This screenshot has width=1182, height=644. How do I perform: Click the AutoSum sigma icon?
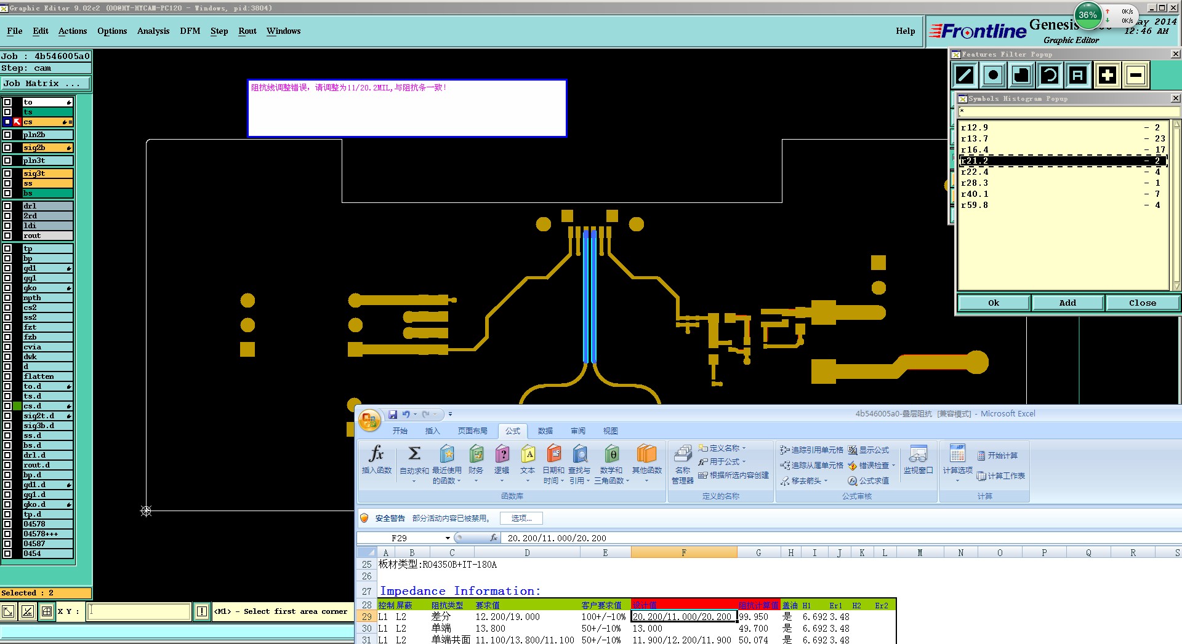(414, 454)
